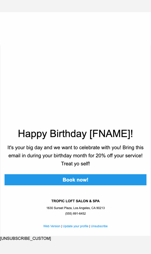Click the Book now! button
Viewport: 151px width, 254px height.
point(75,180)
